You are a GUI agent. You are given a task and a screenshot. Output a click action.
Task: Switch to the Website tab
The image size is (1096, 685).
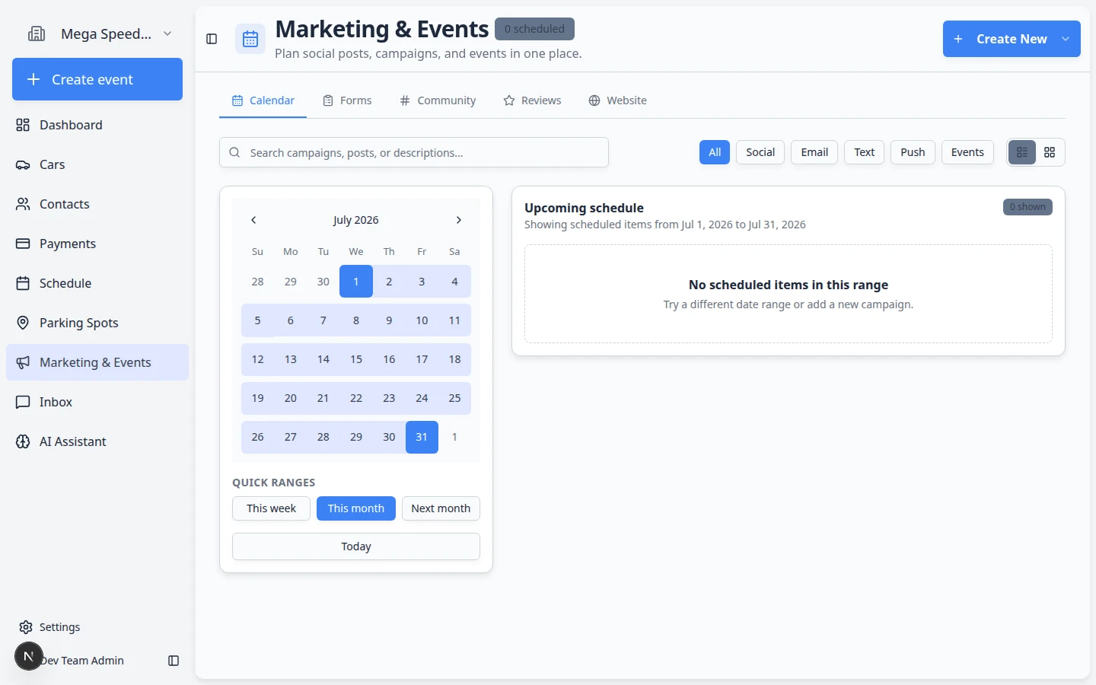coord(617,100)
